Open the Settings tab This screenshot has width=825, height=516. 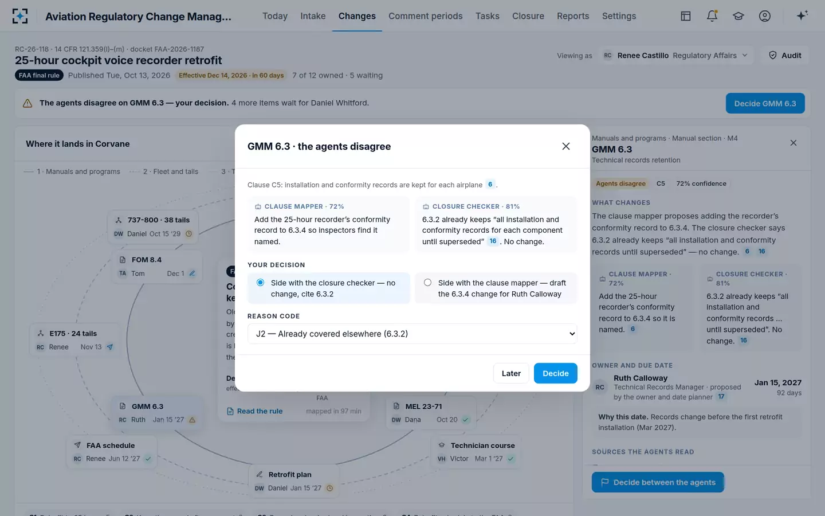coord(619,16)
